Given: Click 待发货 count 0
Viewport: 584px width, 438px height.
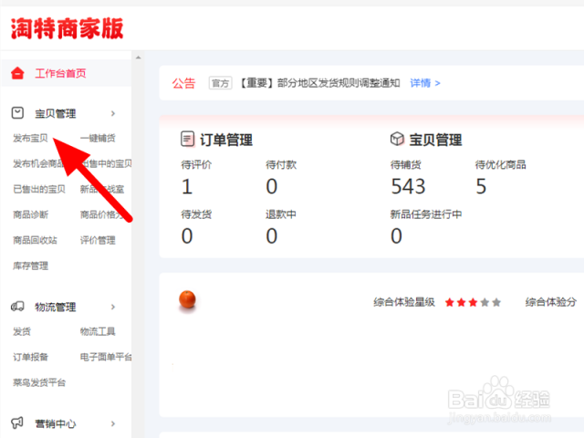Looking at the screenshot, I should pyautogui.click(x=187, y=235).
